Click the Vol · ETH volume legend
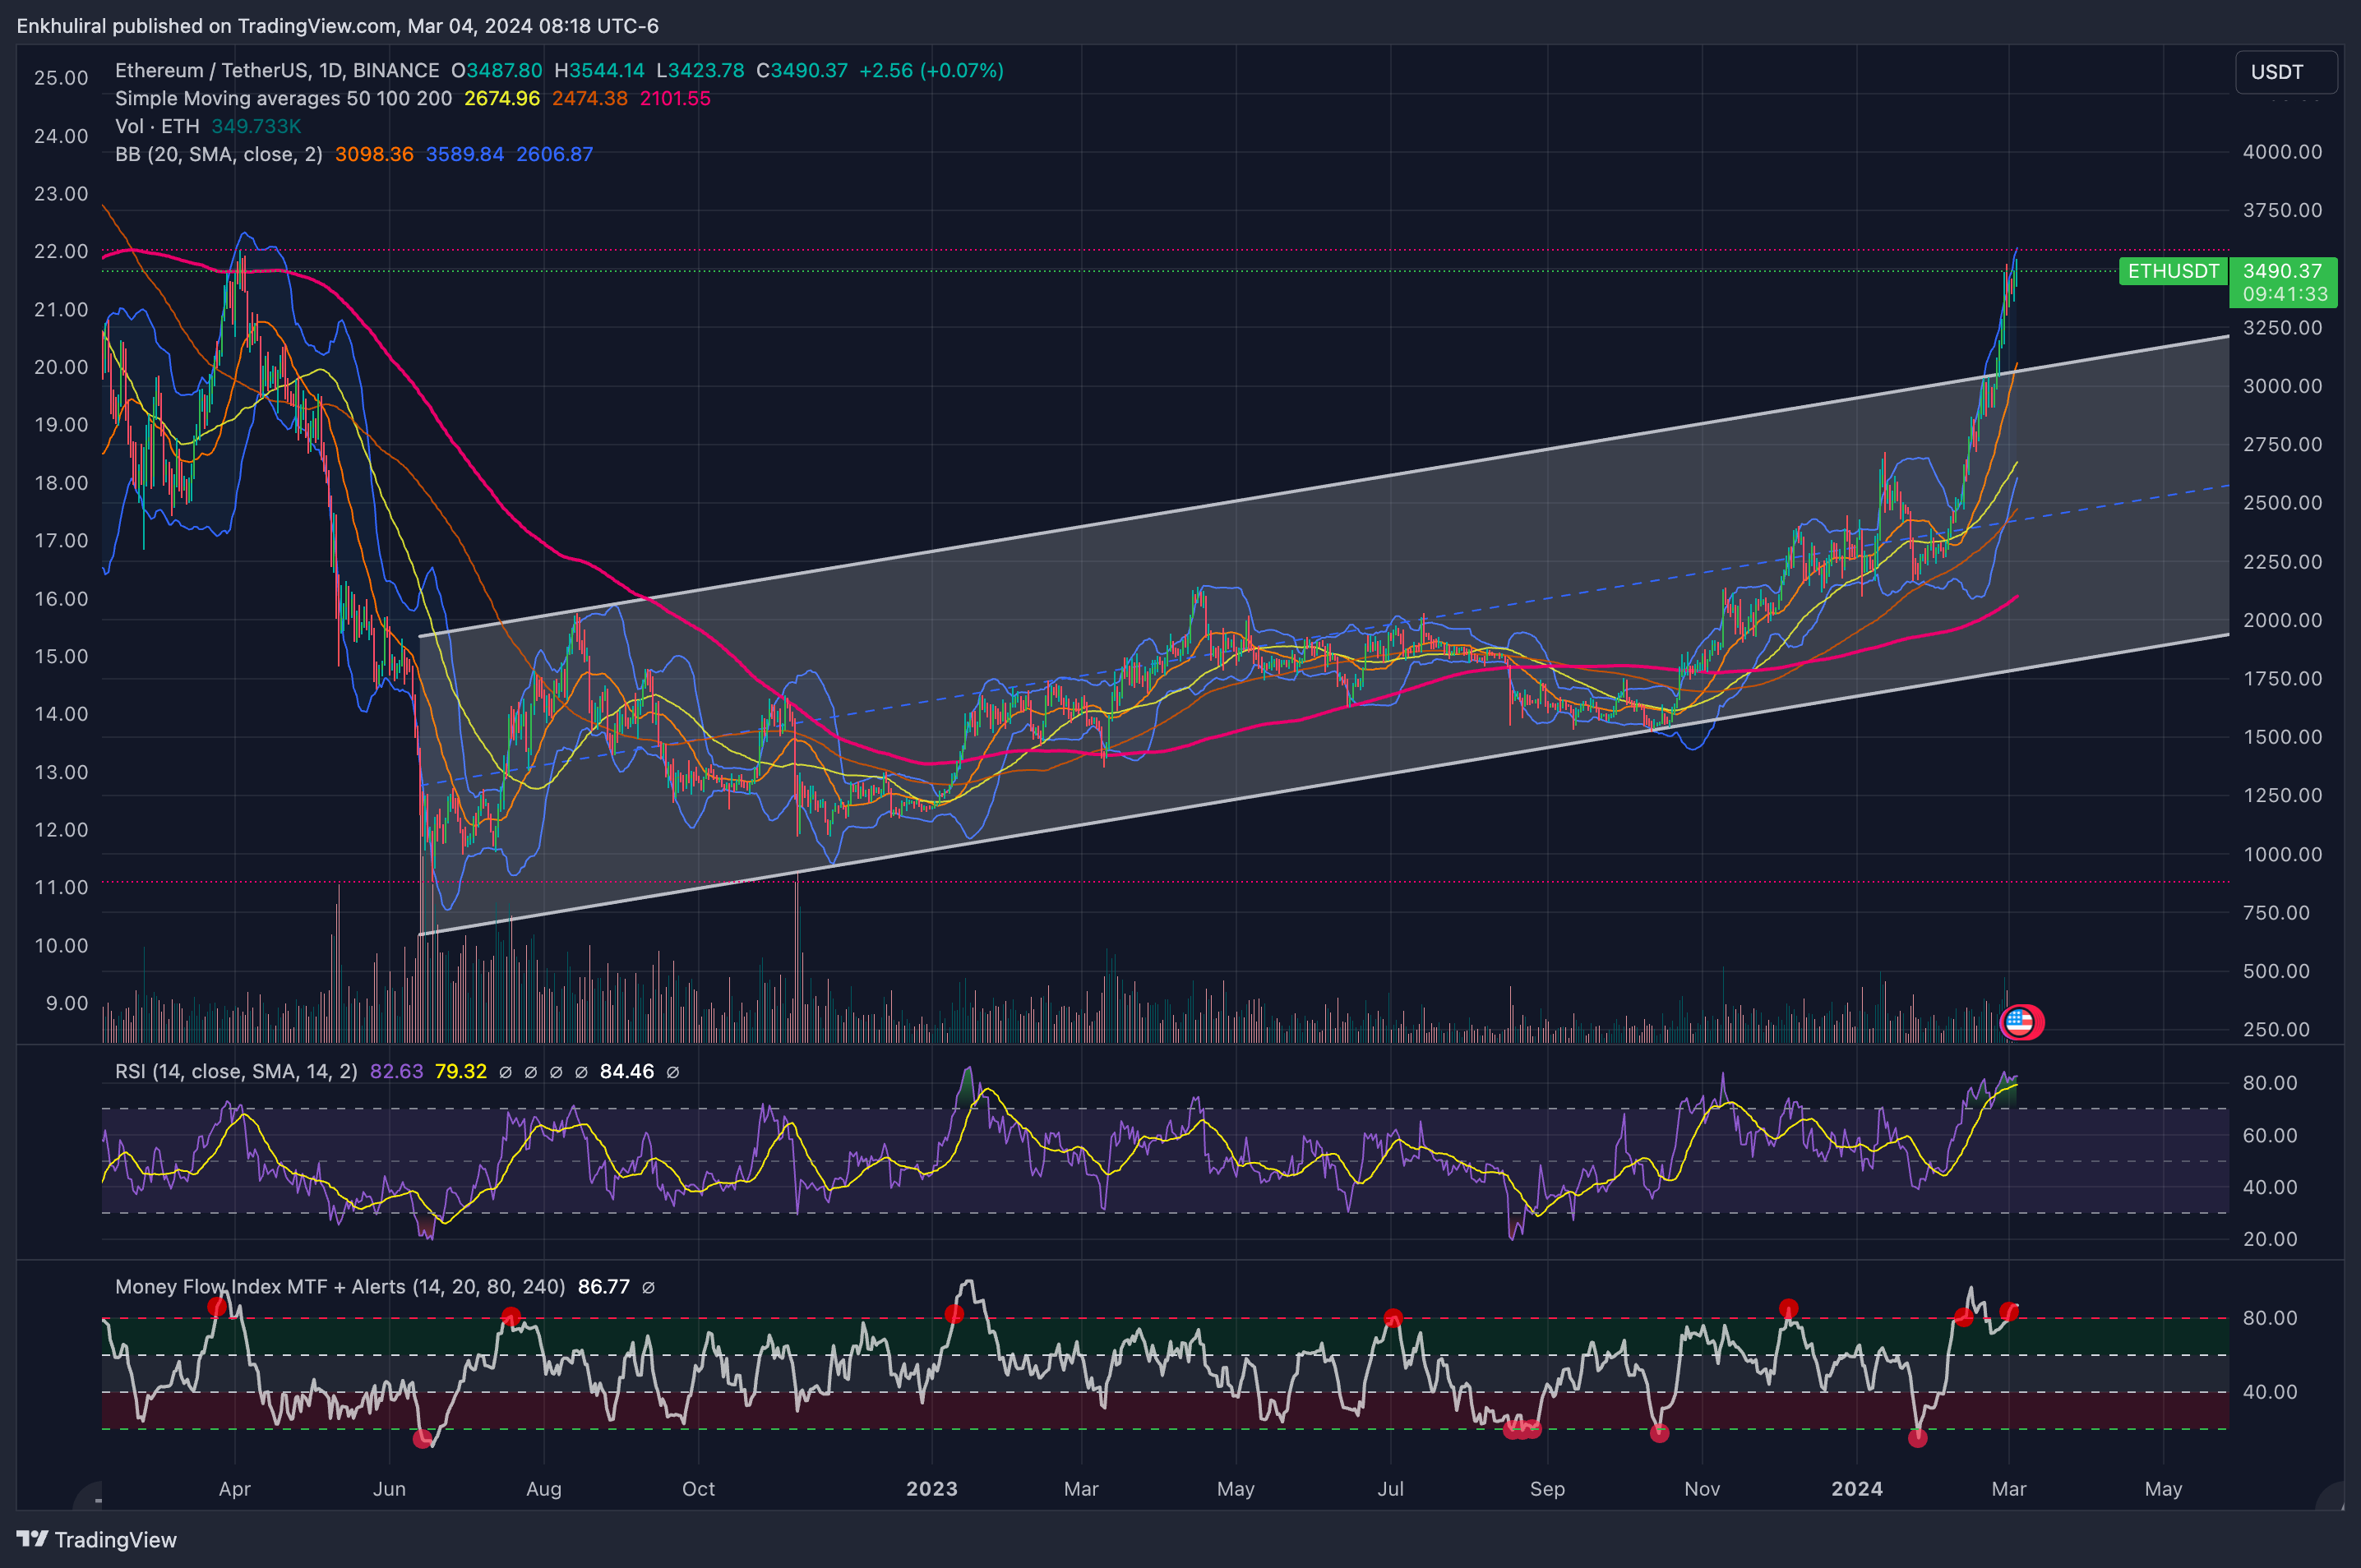The height and width of the screenshot is (1568, 2361). click(x=157, y=127)
